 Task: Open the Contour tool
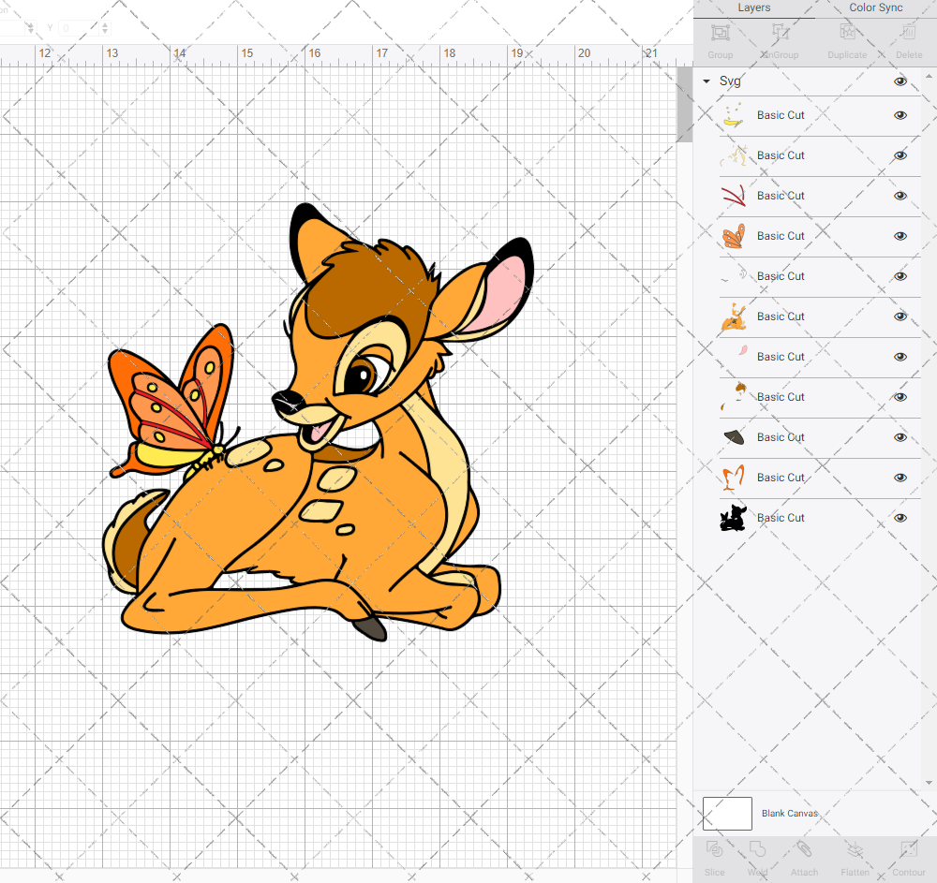(x=909, y=849)
